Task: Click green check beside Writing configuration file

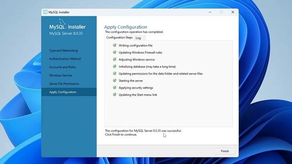Action: pos(115,45)
